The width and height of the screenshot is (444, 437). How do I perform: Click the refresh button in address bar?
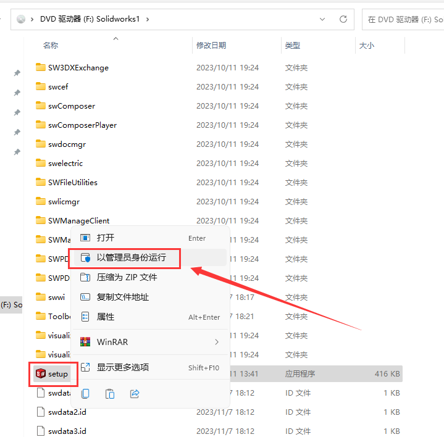pyautogui.click(x=343, y=19)
